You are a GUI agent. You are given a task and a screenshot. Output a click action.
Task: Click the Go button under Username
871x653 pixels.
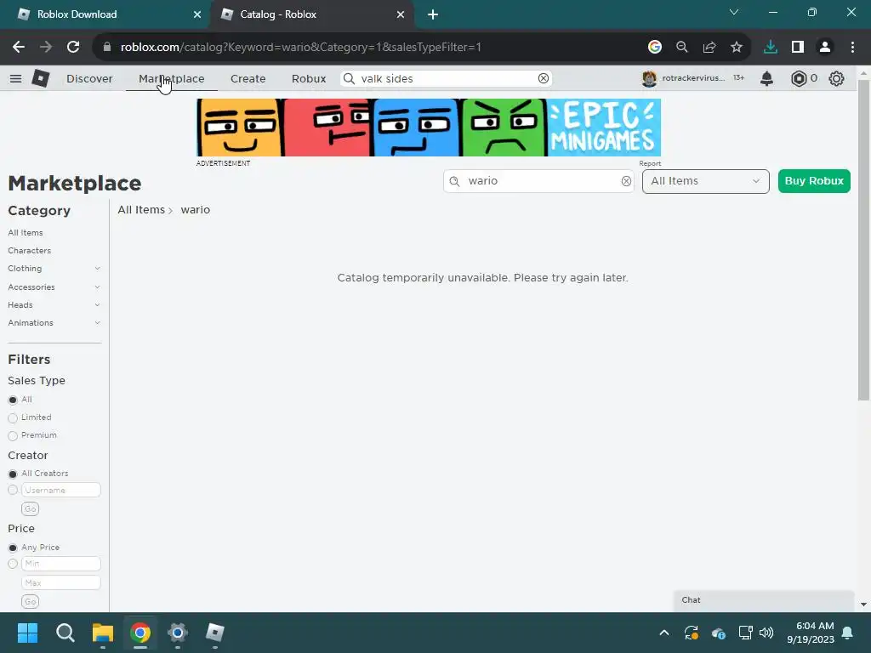(x=30, y=508)
